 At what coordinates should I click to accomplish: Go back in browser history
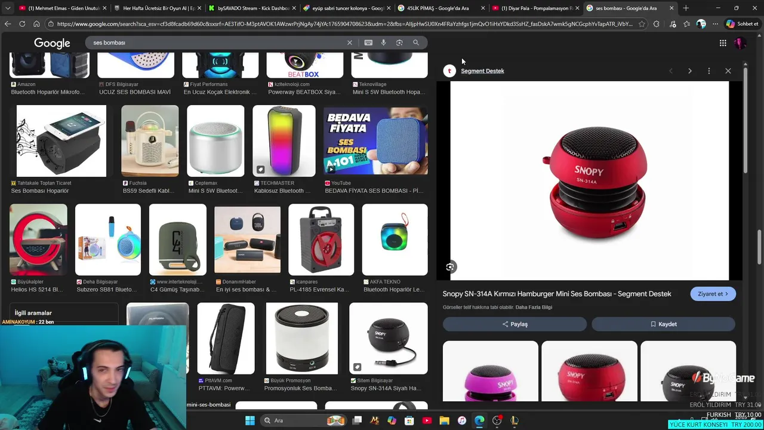[x=8, y=24]
